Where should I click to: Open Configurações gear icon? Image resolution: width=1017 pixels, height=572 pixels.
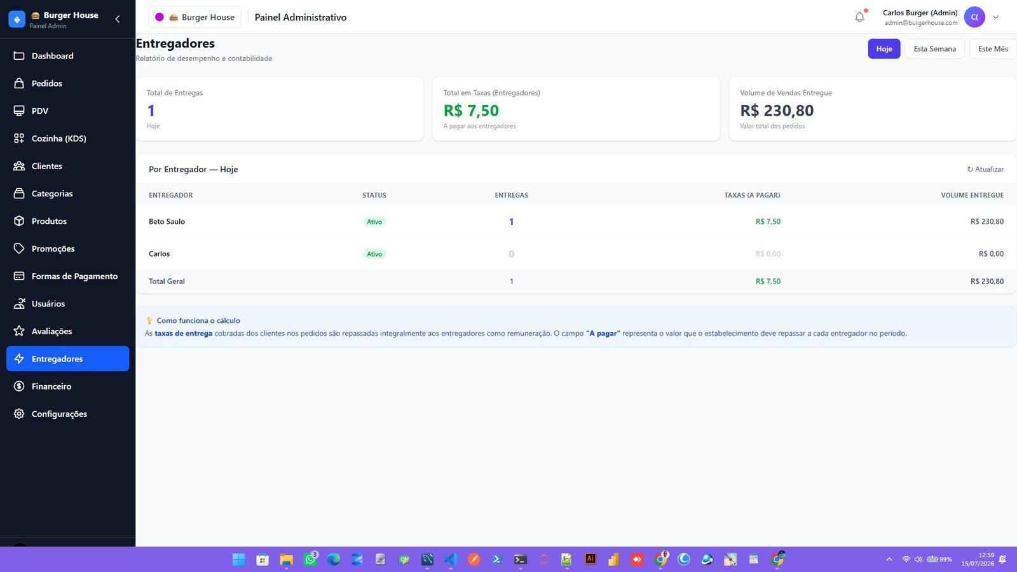19,414
